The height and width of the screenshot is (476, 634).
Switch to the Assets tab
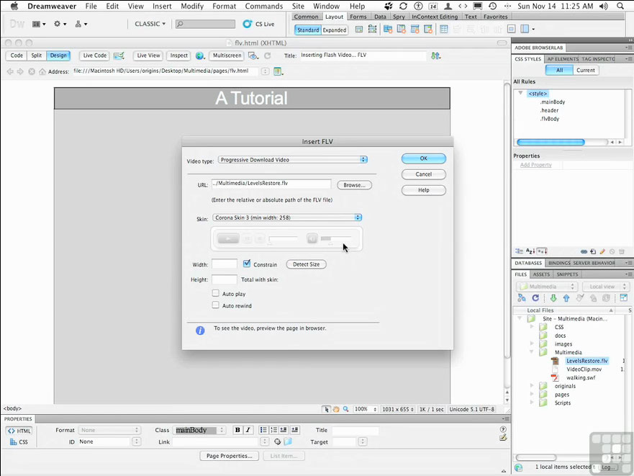pos(541,274)
